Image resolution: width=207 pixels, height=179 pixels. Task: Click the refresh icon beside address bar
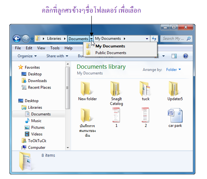pos(154,39)
